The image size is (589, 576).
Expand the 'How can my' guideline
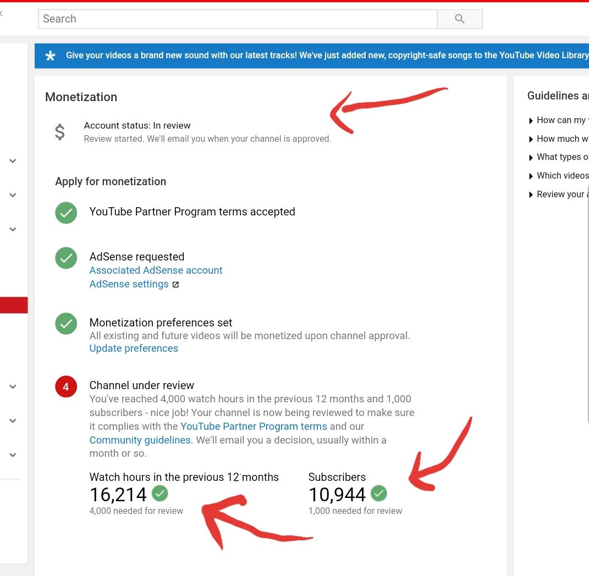[559, 120]
